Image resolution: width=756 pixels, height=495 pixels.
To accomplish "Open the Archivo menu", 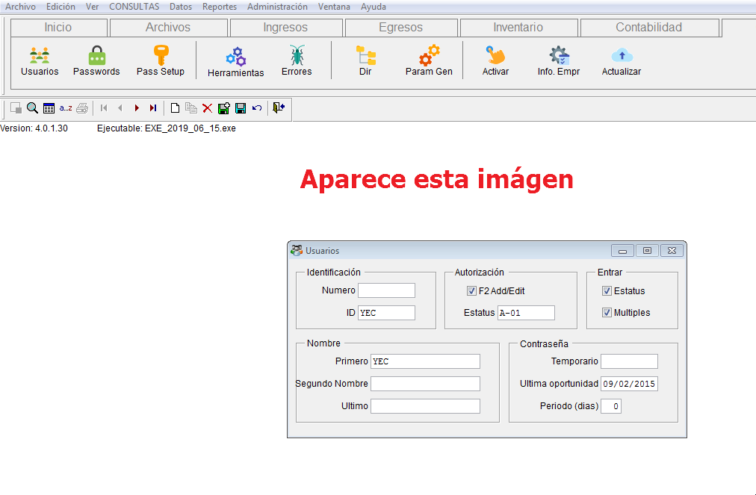I will 20,7.
